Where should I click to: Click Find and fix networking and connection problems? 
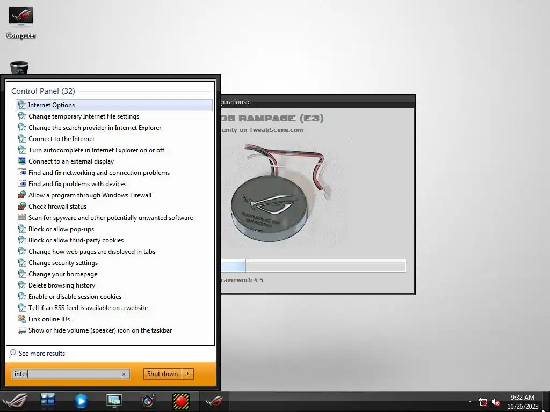coord(114,173)
